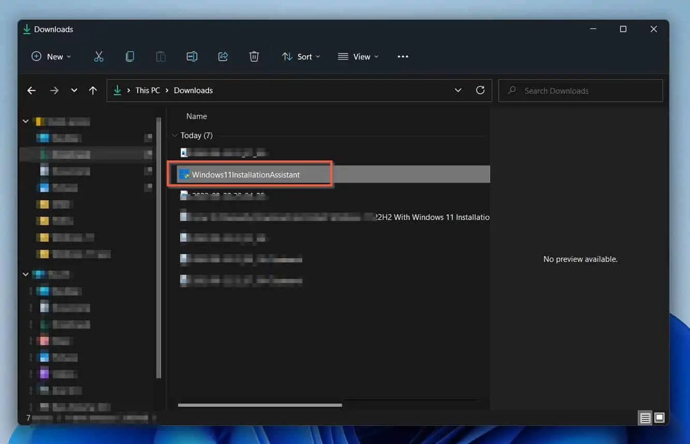This screenshot has width=690, height=444.
Task: Click the Name column header
Action: tap(197, 116)
